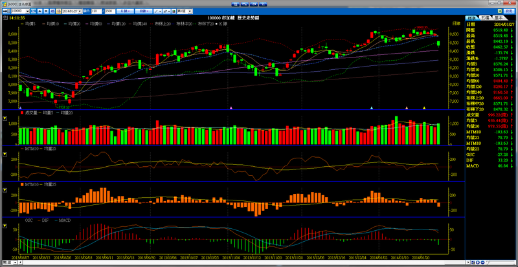Toggle the 均價5 moving average legend
The height and width of the screenshot is (267, 518).
(x=30, y=24)
